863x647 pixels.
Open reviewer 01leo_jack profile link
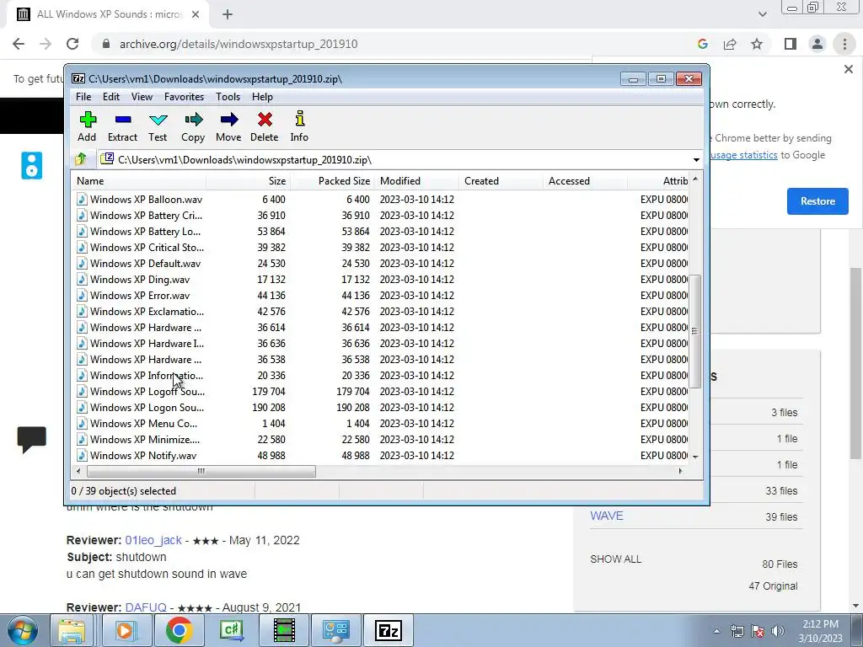[153, 540]
